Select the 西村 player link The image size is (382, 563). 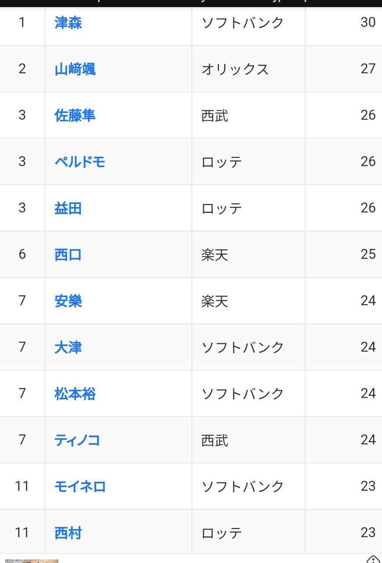coord(68,533)
